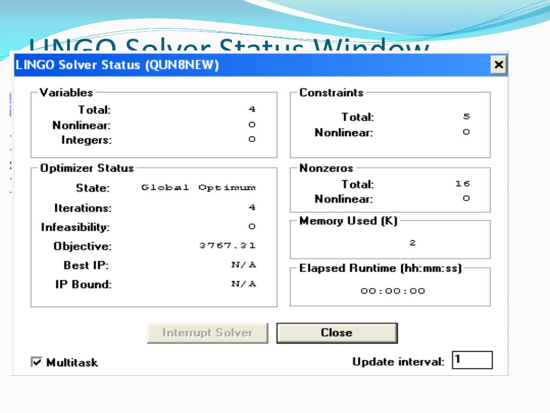Click the Nonzeros group heading

pos(326,168)
